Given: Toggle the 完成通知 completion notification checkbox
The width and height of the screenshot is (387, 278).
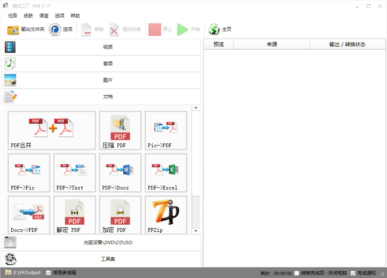Looking at the screenshot, I should (x=353, y=273).
